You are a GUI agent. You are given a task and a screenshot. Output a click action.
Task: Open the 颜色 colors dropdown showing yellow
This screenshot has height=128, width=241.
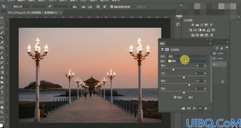pyautogui.click(x=188, y=61)
